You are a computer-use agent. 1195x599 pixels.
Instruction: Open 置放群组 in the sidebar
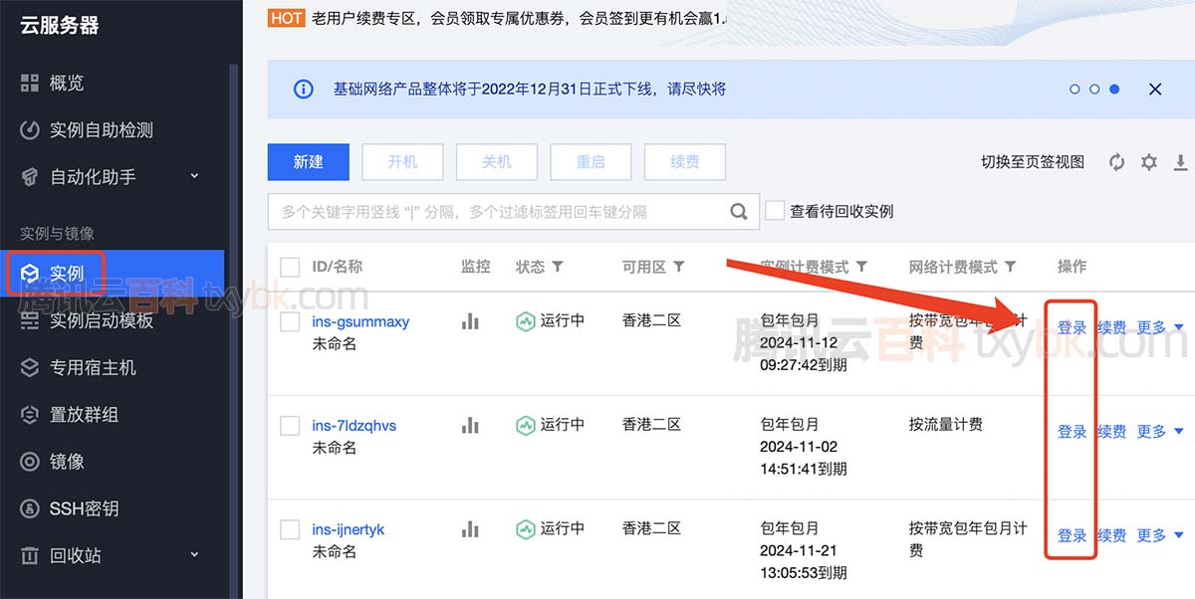[84, 414]
